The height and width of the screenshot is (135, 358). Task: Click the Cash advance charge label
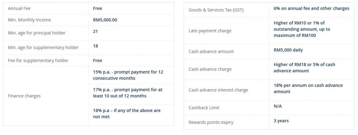click(210, 69)
